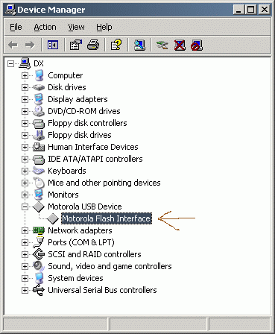Open the Action menu

[x=45, y=27]
